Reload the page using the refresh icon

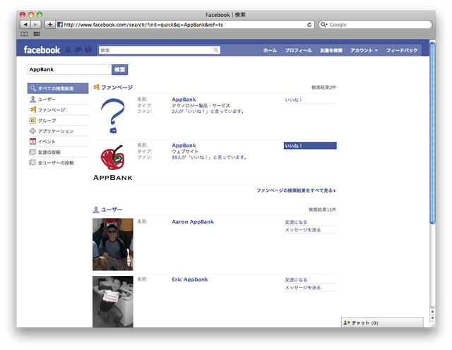[x=309, y=25]
